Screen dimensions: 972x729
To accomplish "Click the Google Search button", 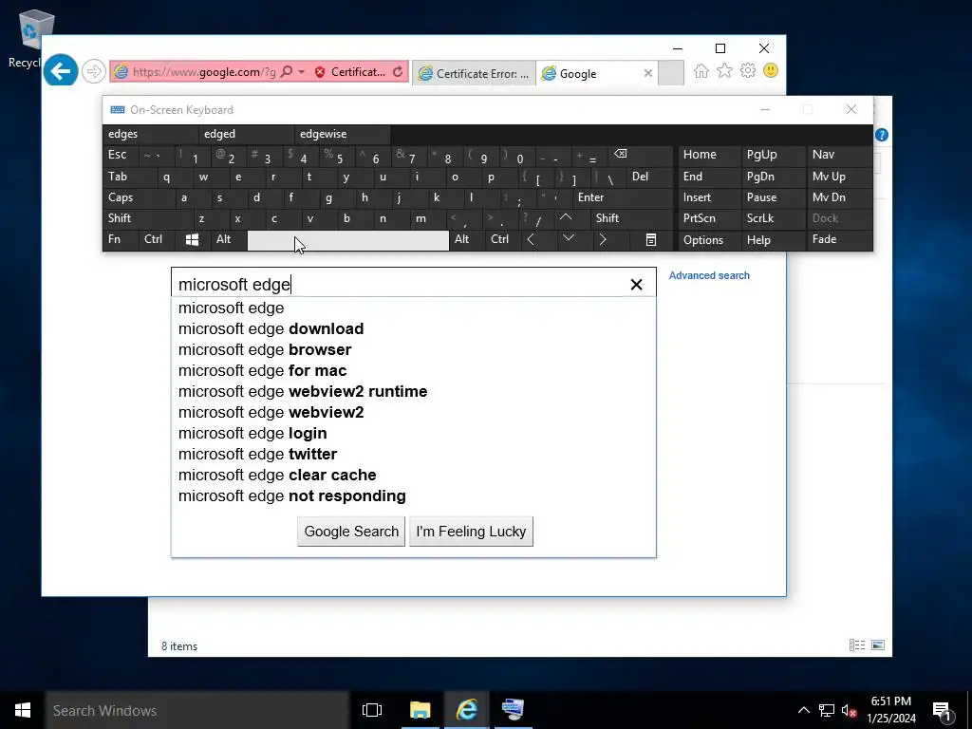I will (x=351, y=532).
